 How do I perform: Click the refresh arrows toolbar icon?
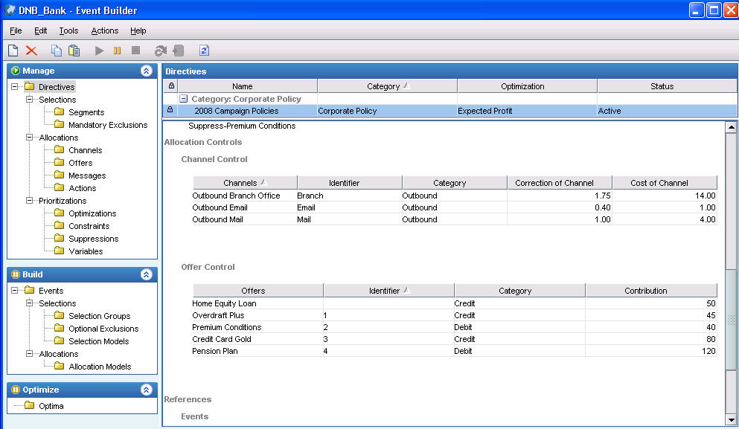[x=160, y=51]
